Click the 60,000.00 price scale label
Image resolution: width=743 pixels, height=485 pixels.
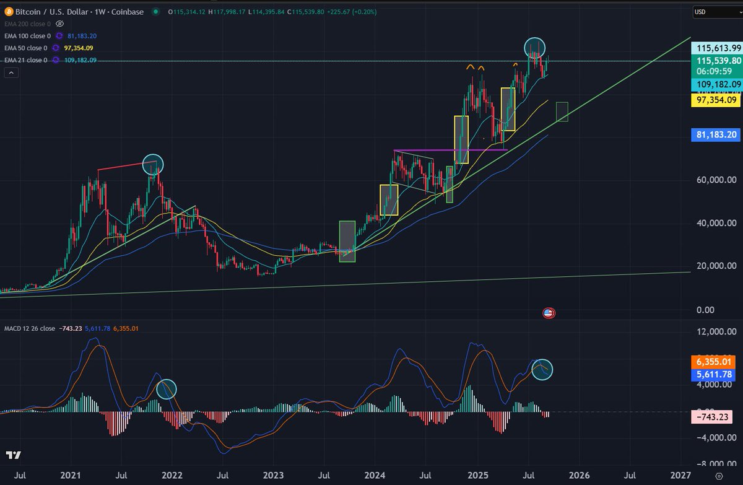tap(718, 180)
